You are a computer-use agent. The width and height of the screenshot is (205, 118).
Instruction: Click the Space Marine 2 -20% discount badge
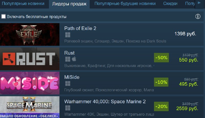click(161, 107)
